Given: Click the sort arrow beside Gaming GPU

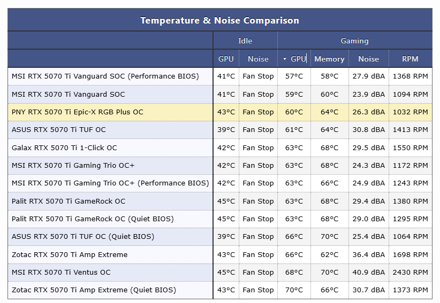Looking at the screenshot, I should point(285,59).
